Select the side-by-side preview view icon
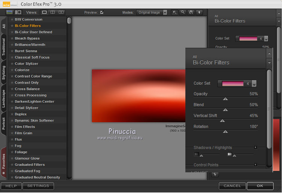The image size is (282, 193). tap(61, 12)
